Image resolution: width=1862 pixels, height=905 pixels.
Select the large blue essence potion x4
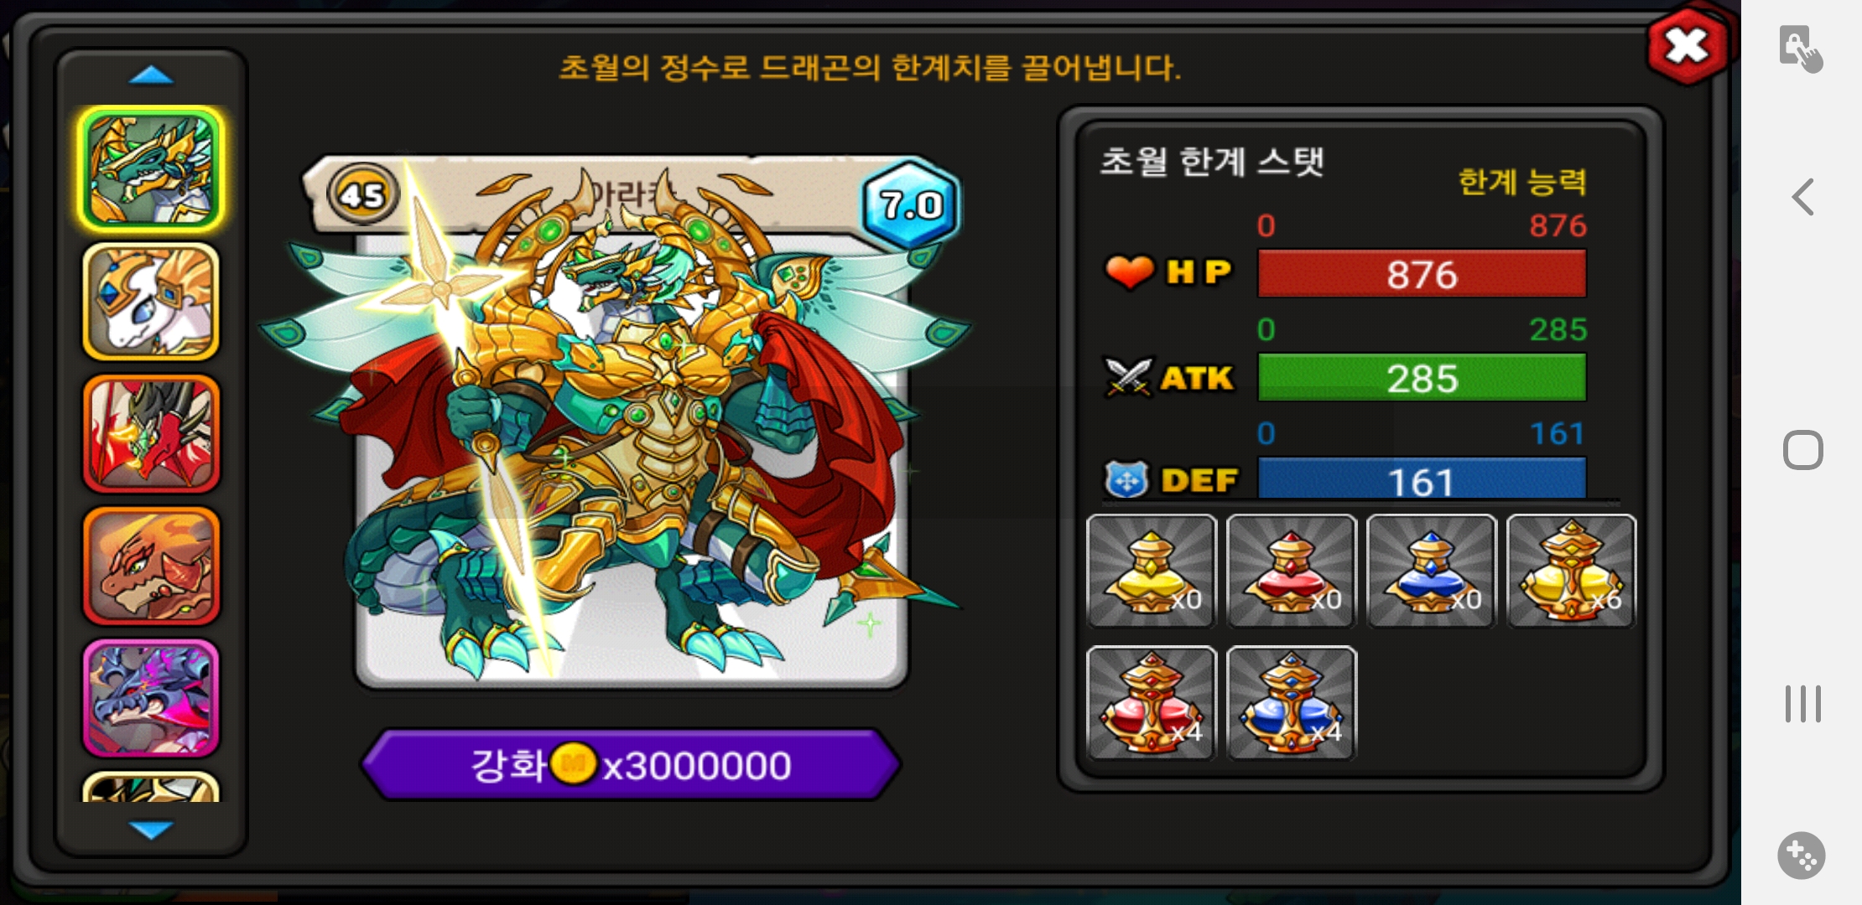pyautogui.click(x=1291, y=703)
